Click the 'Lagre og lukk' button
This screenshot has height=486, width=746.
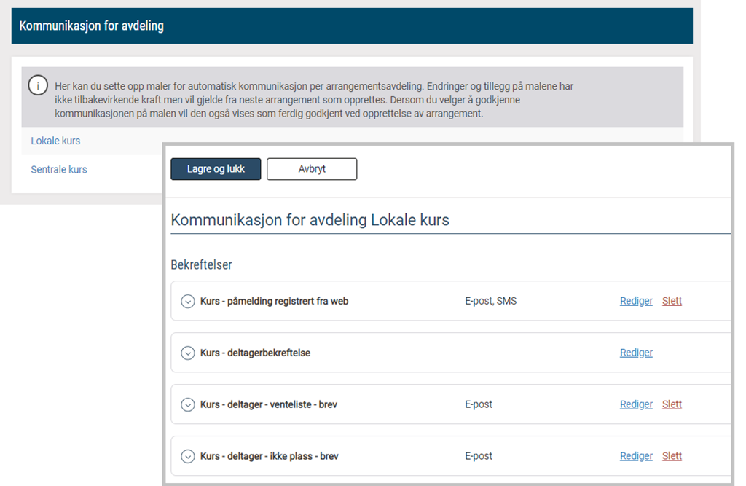point(216,169)
